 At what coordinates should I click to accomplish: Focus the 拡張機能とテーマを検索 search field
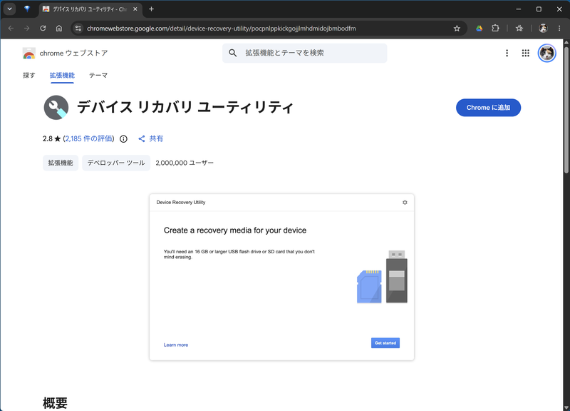point(305,53)
